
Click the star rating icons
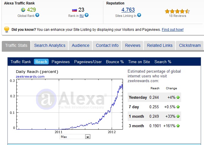pyautogui.click(x=177, y=11)
